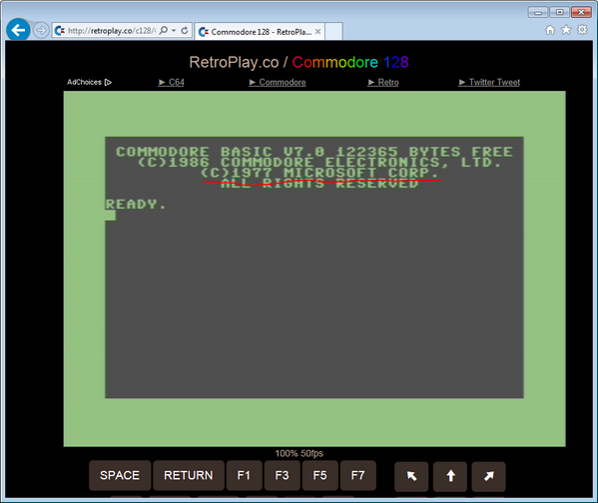Open Favorites with the star icon
Image resolution: width=598 pixels, height=503 pixels.
tap(566, 30)
